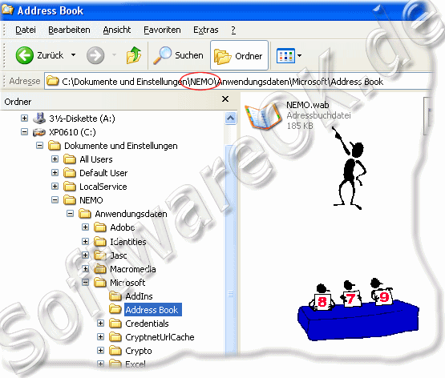This screenshot has width=445, height=378.
Task: Select the LocalService folder icon
Action: click(x=70, y=187)
